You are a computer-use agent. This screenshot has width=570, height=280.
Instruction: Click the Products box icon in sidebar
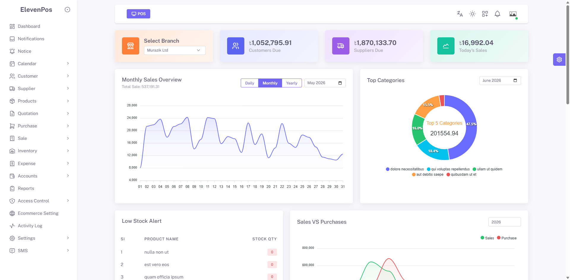pos(12,101)
